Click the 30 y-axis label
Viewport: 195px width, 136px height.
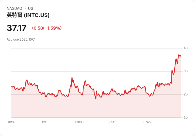[185, 71]
